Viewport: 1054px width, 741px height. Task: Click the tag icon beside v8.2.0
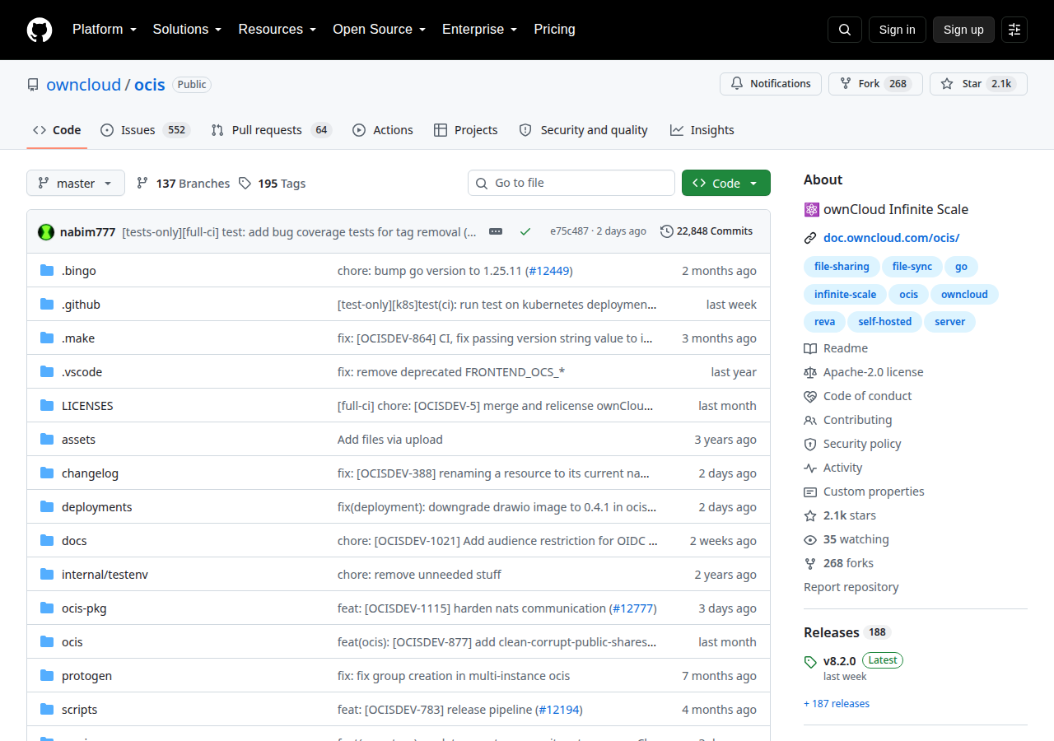click(x=810, y=661)
